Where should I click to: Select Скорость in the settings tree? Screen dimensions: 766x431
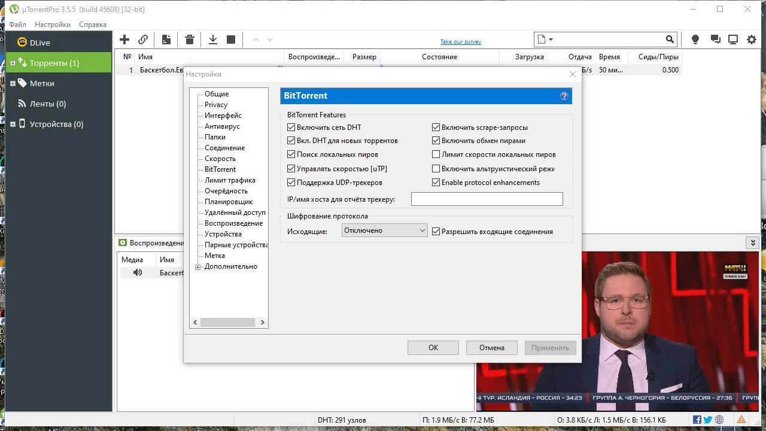(x=220, y=159)
